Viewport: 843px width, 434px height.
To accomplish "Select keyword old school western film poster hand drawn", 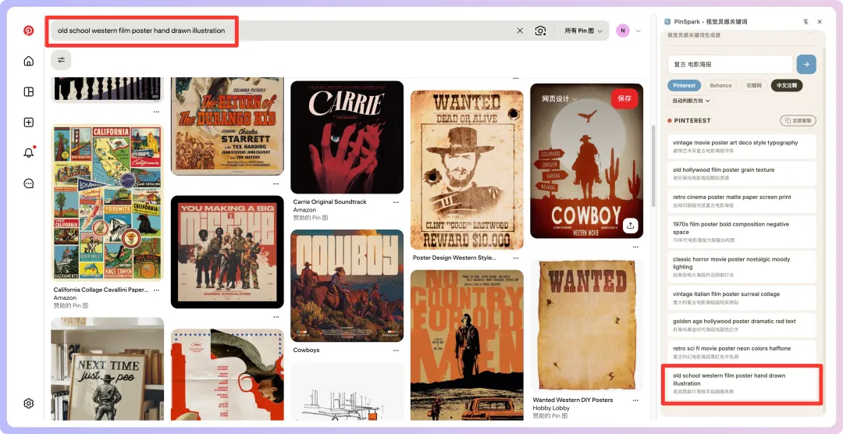I will pyautogui.click(x=742, y=383).
